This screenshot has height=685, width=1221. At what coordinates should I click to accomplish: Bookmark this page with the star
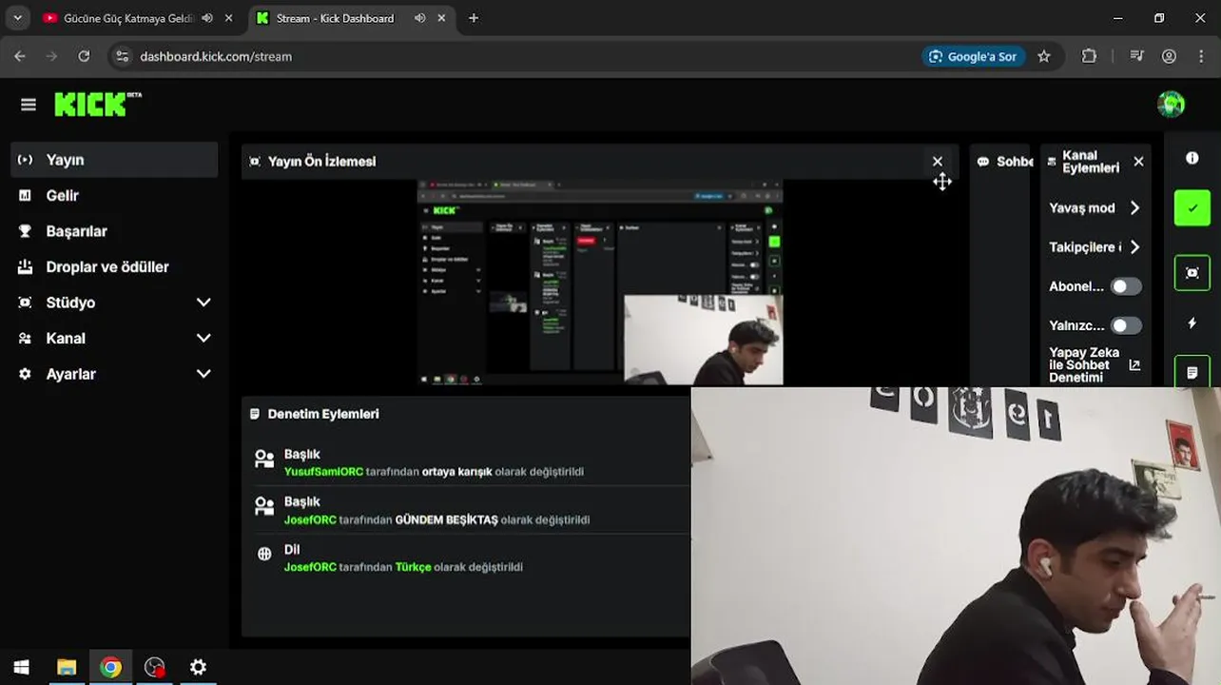[1044, 56]
